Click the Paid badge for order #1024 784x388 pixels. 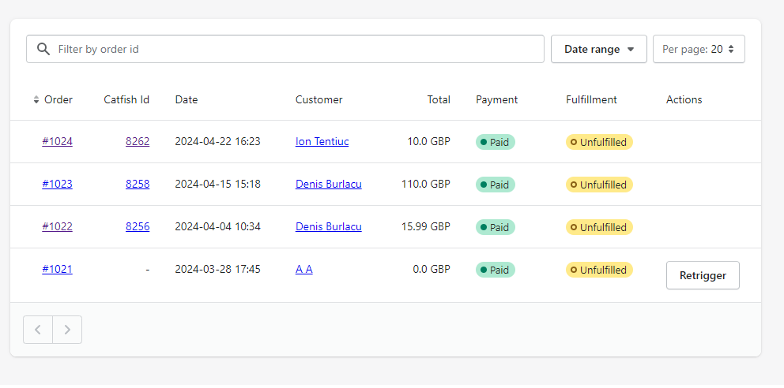point(495,142)
